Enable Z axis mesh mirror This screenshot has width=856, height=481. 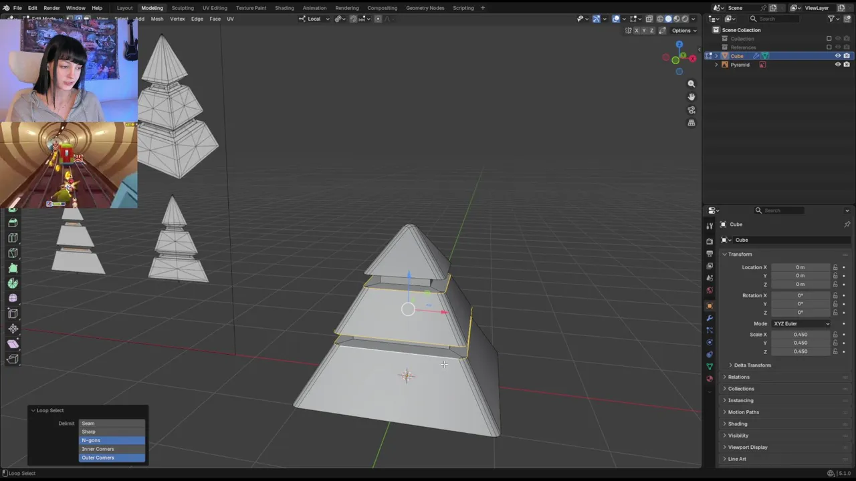point(651,31)
